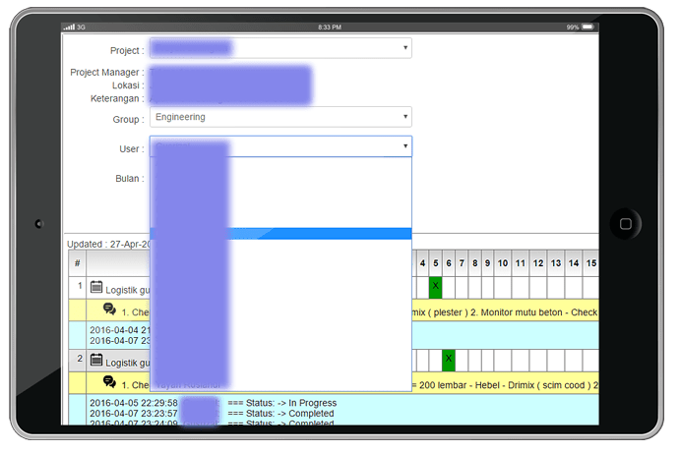Click calendar icon in row 1
Screen dimensions: 680x452
pos(96,287)
